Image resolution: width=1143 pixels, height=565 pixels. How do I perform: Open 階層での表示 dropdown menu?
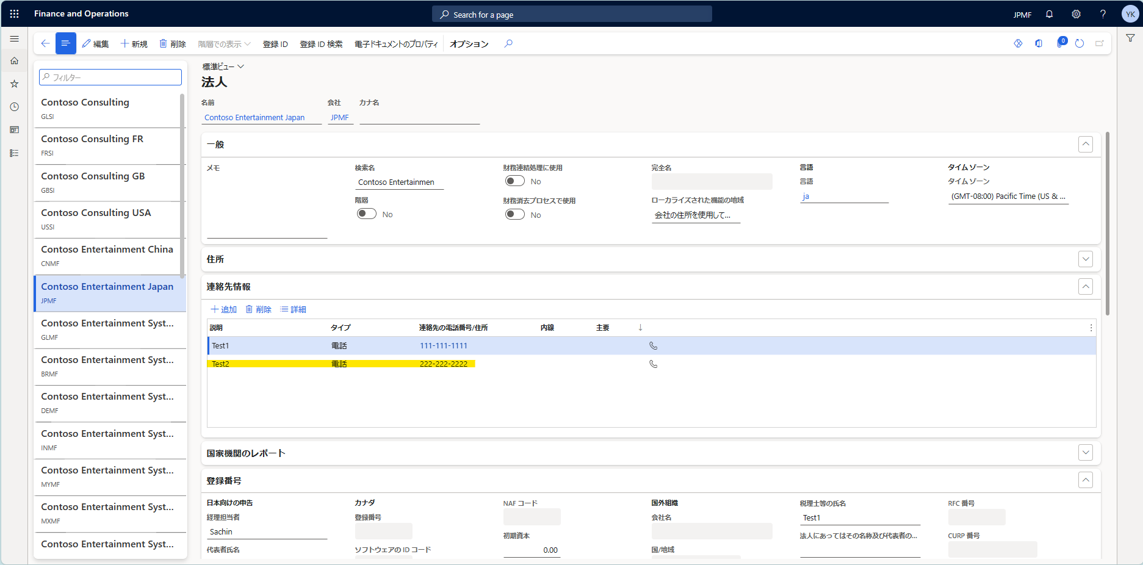coord(224,44)
